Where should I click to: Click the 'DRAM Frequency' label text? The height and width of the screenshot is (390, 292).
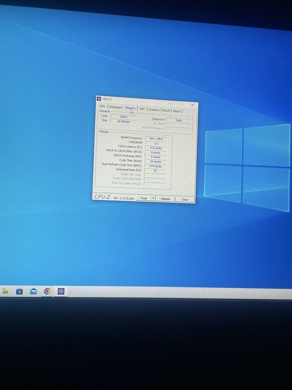131,138
